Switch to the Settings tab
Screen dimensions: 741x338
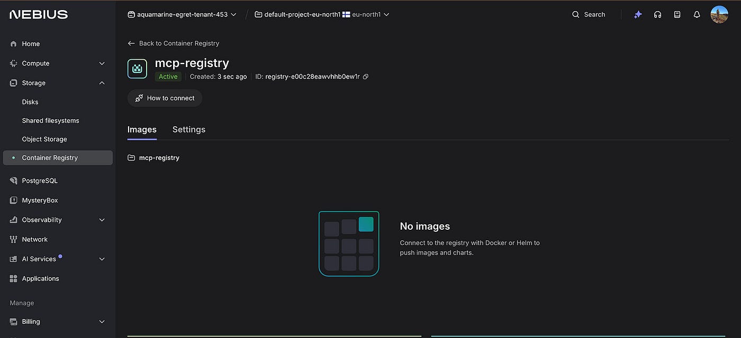tap(189, 129)
